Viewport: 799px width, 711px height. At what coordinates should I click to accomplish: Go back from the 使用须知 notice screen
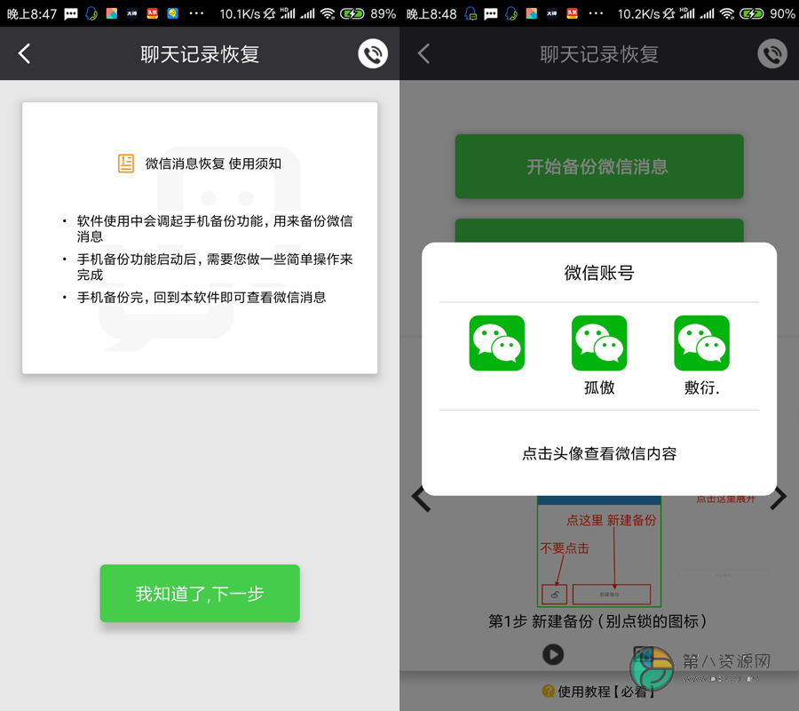pos(24,53)
